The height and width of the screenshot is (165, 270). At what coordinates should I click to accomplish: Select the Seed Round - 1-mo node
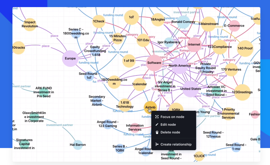pos(236,147)
